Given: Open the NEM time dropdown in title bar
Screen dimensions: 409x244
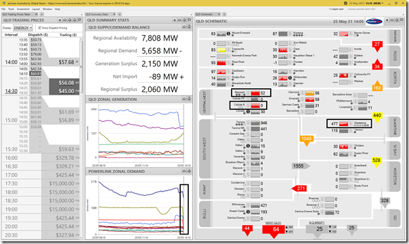Looking at the screenshot, I should point(383,3).
